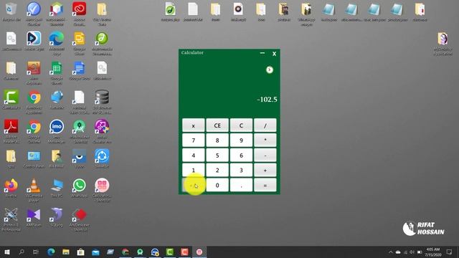Select the VLC media player desktop shortcut
459x258 pixels.
34,190
